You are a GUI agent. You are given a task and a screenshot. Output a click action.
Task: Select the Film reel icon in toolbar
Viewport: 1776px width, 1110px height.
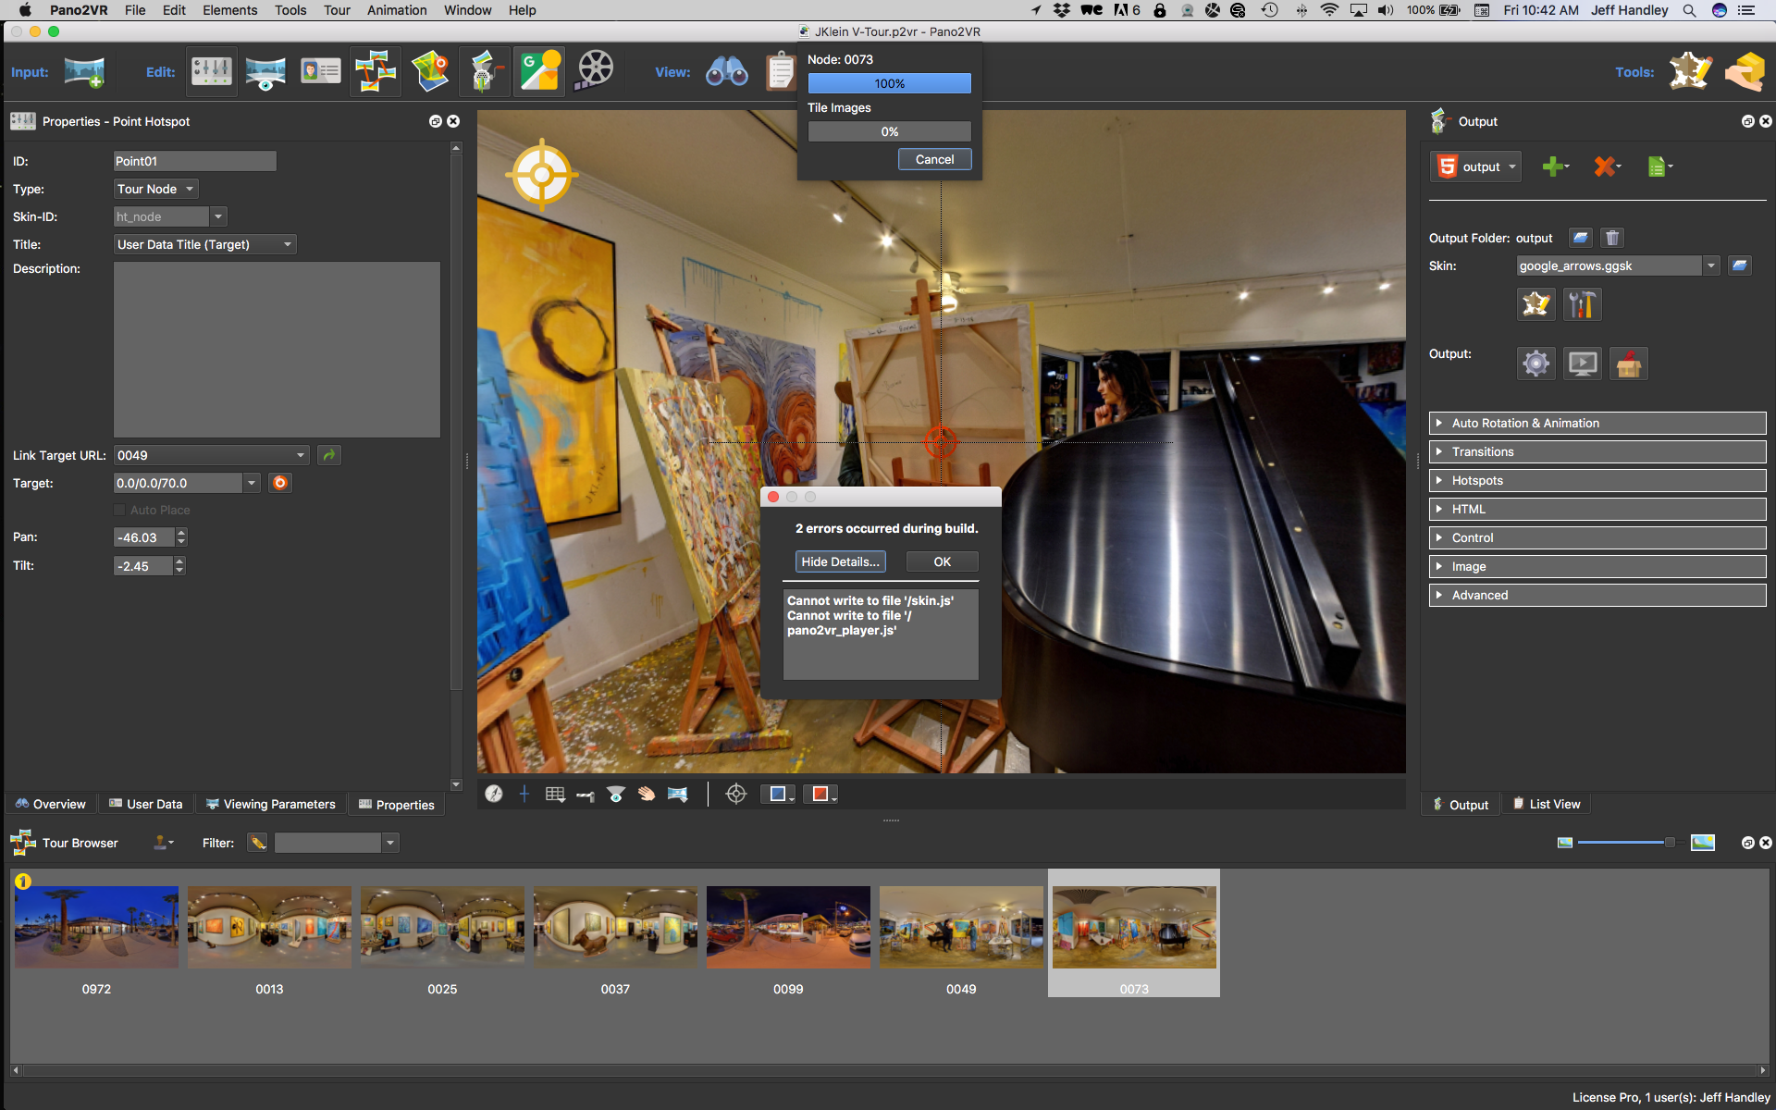(x=592, y=70)
